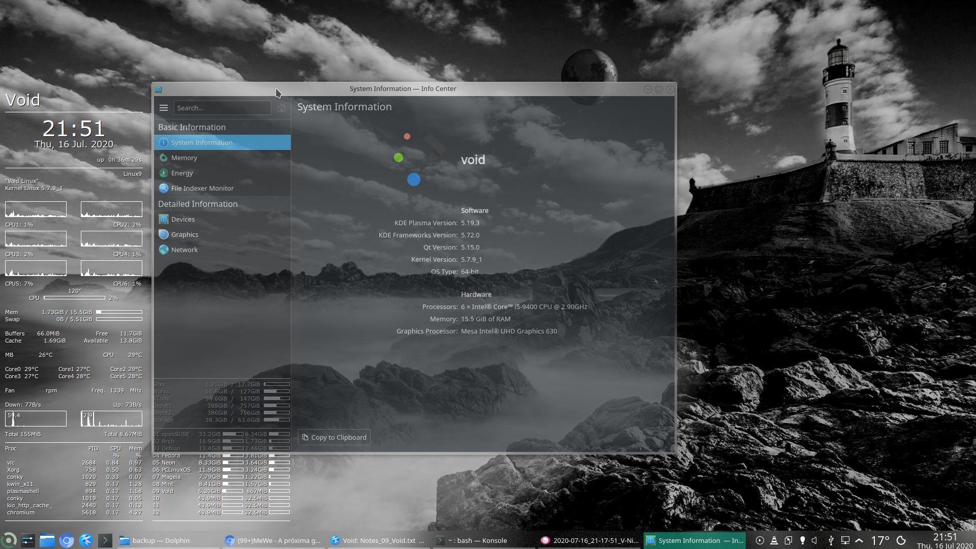Viewport: 976px width, 549px height.
Task: Focus the Search input field
Action: (222, 108)
